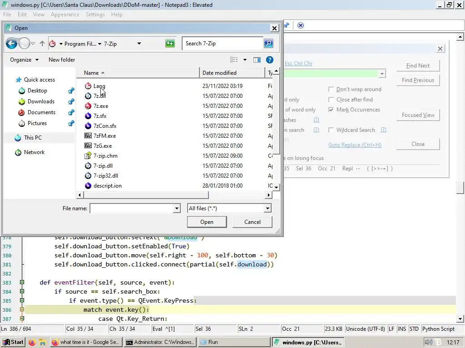This screenshot has height=348, width=465.
Task: Open the help question mark icon
Action: point(270,60)
